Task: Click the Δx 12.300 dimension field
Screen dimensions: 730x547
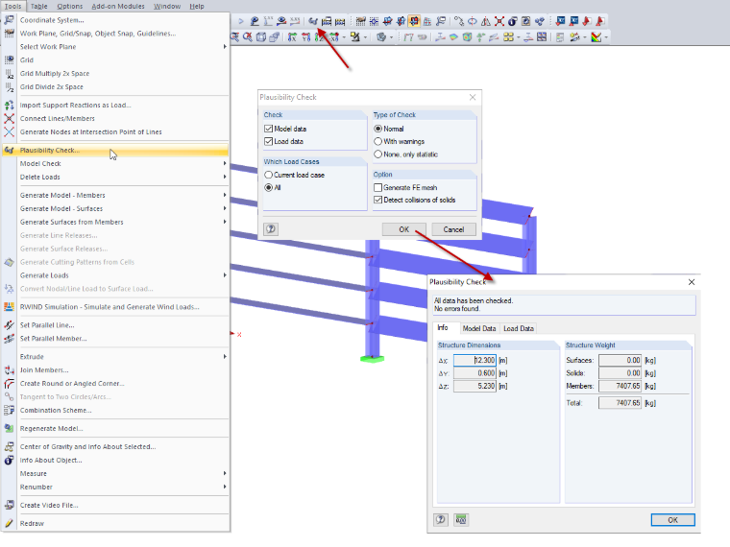Action: coord(474,361)
